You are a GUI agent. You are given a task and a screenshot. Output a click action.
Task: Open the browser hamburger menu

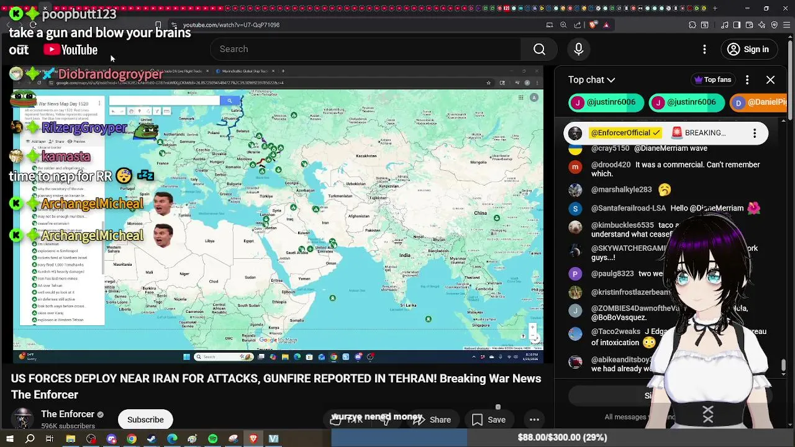tap(787, 25)
